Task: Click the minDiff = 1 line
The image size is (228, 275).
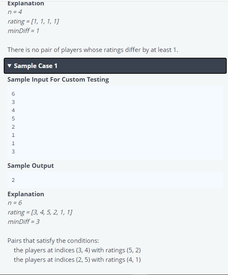Action: (23, 31)
